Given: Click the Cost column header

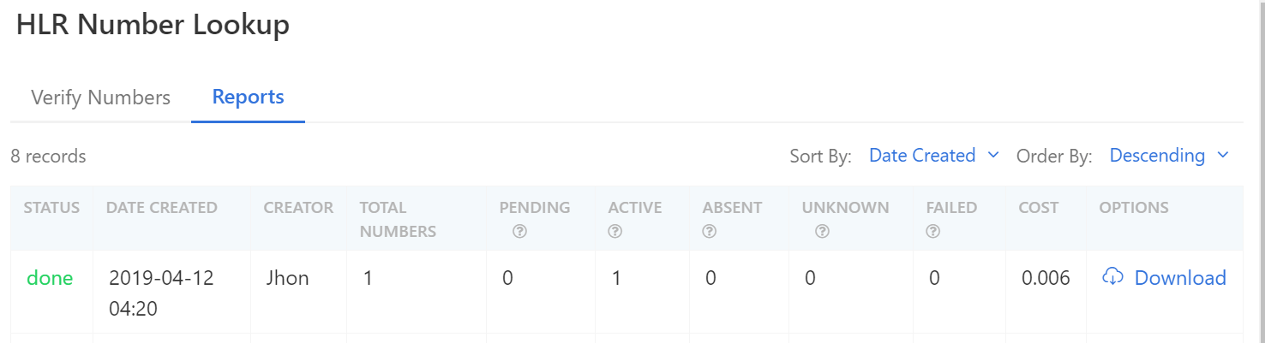Looking at the screenshot, I should 1039,208.
